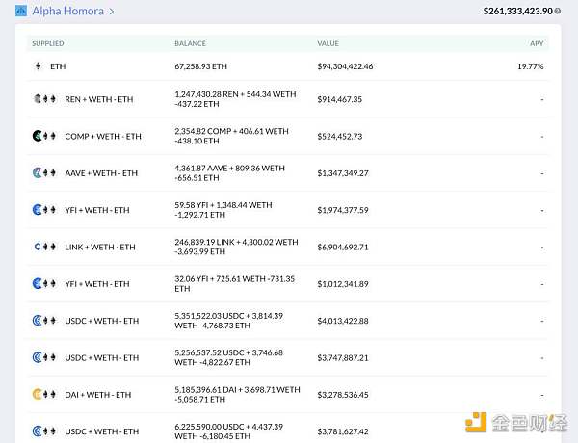Click the DAI token pair icon

[x=39, y=394]
